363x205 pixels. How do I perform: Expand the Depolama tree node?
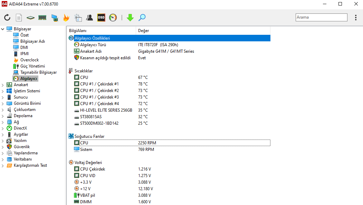pyautogui.click(x=3, y=116)
